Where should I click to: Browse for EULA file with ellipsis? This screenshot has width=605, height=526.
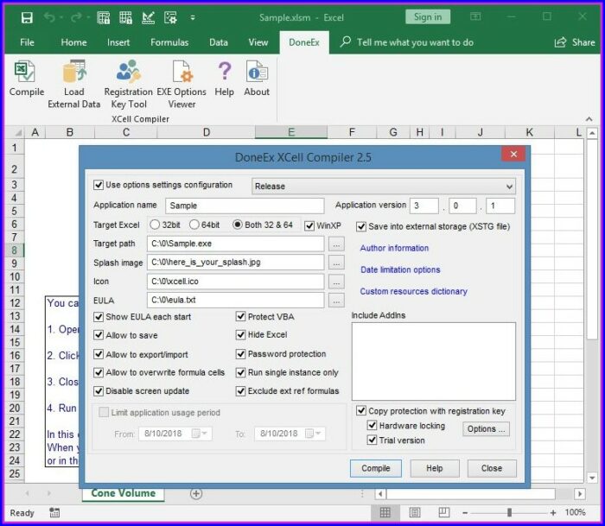pos(336,301)
